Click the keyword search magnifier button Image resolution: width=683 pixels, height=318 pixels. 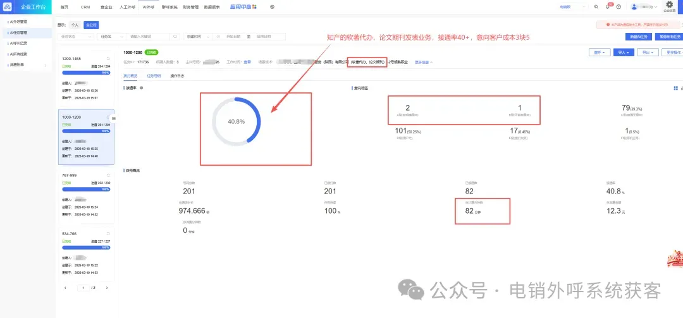click(175, 37)
